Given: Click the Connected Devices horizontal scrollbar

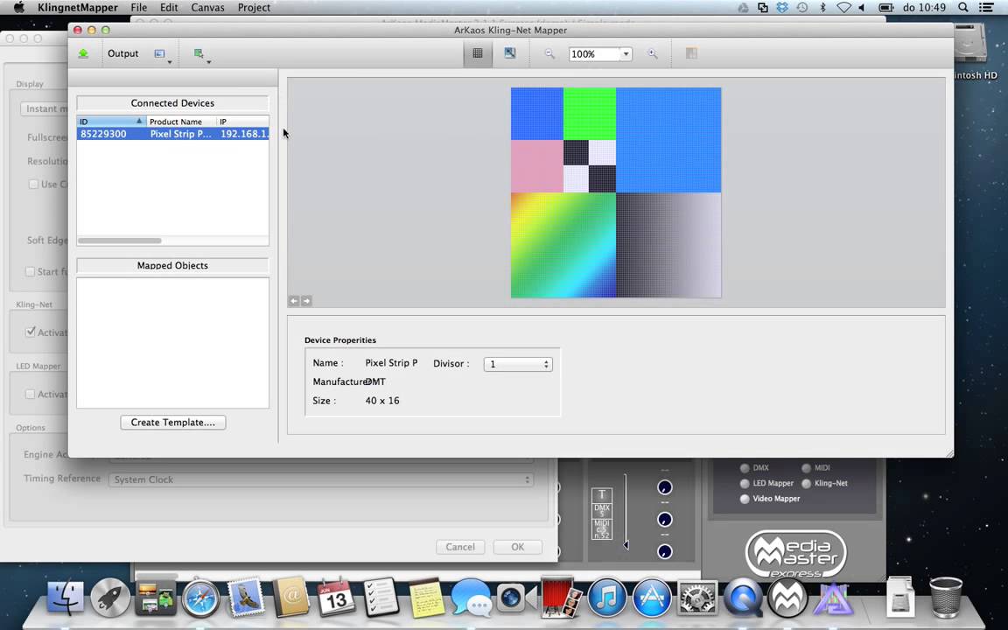Looking at the screenshot, I should [120, 241].
